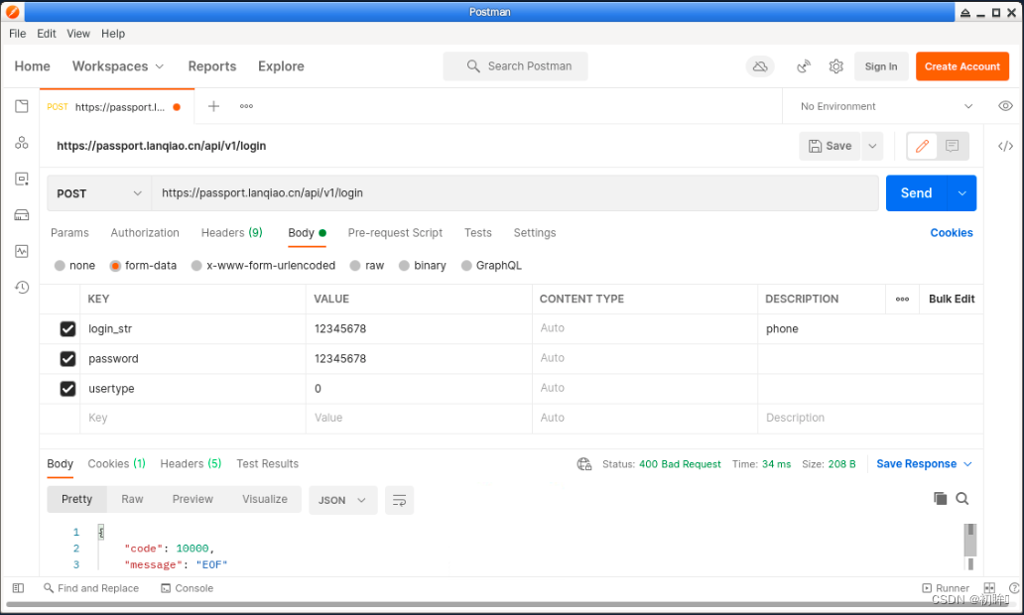Click the Save button

pyautogui.click(x=831, y=146)
